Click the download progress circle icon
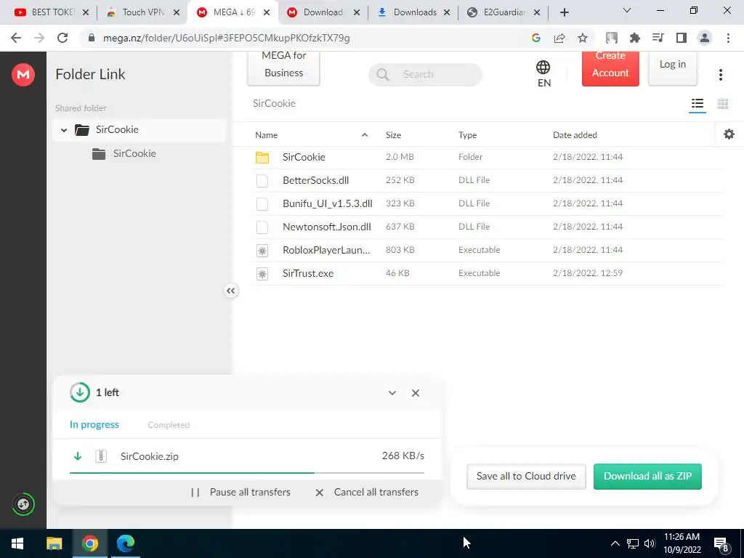Screen dimensions: 744x558 pos(80,392)
